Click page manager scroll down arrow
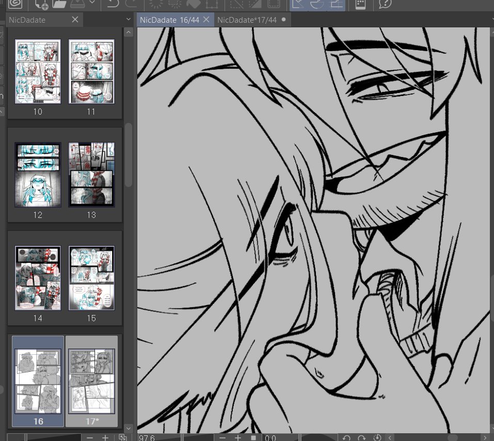Image resolution: width=494 pixels, height=441 pixels. tap(128, 429)
